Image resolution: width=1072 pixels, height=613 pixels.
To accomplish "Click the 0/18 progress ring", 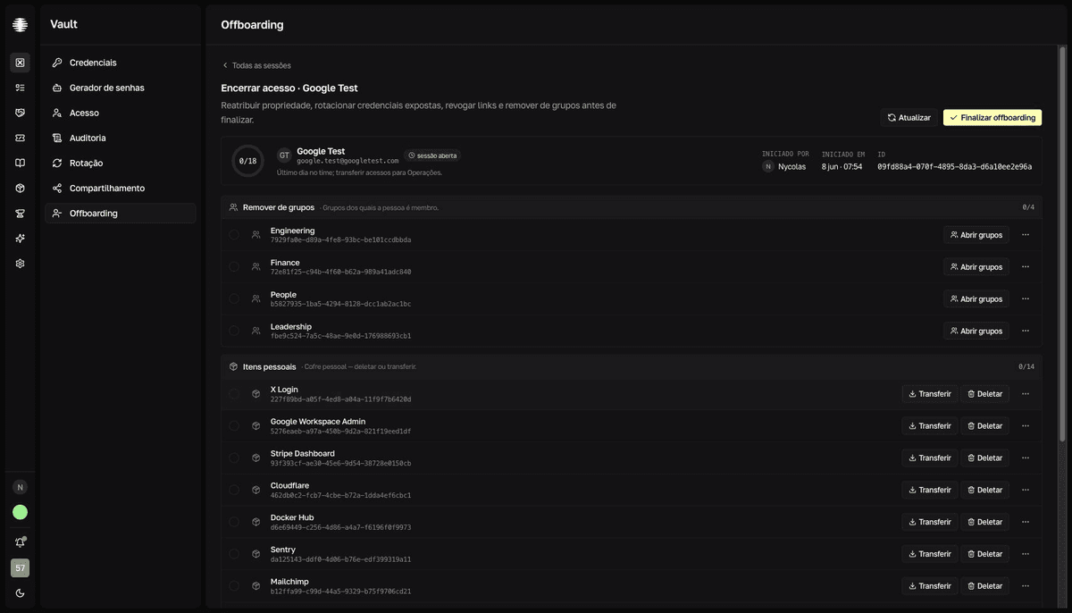I will (x=247, y=161).
